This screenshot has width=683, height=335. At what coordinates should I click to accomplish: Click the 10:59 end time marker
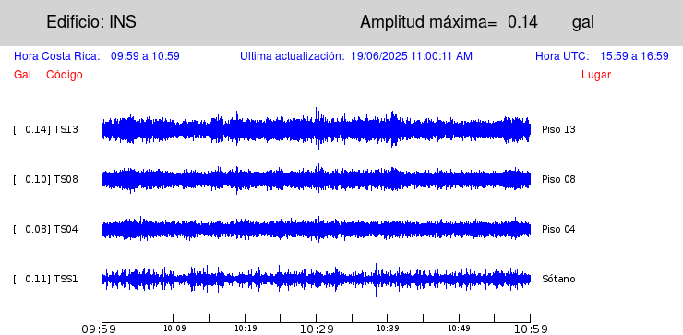[x=530, y=329]
